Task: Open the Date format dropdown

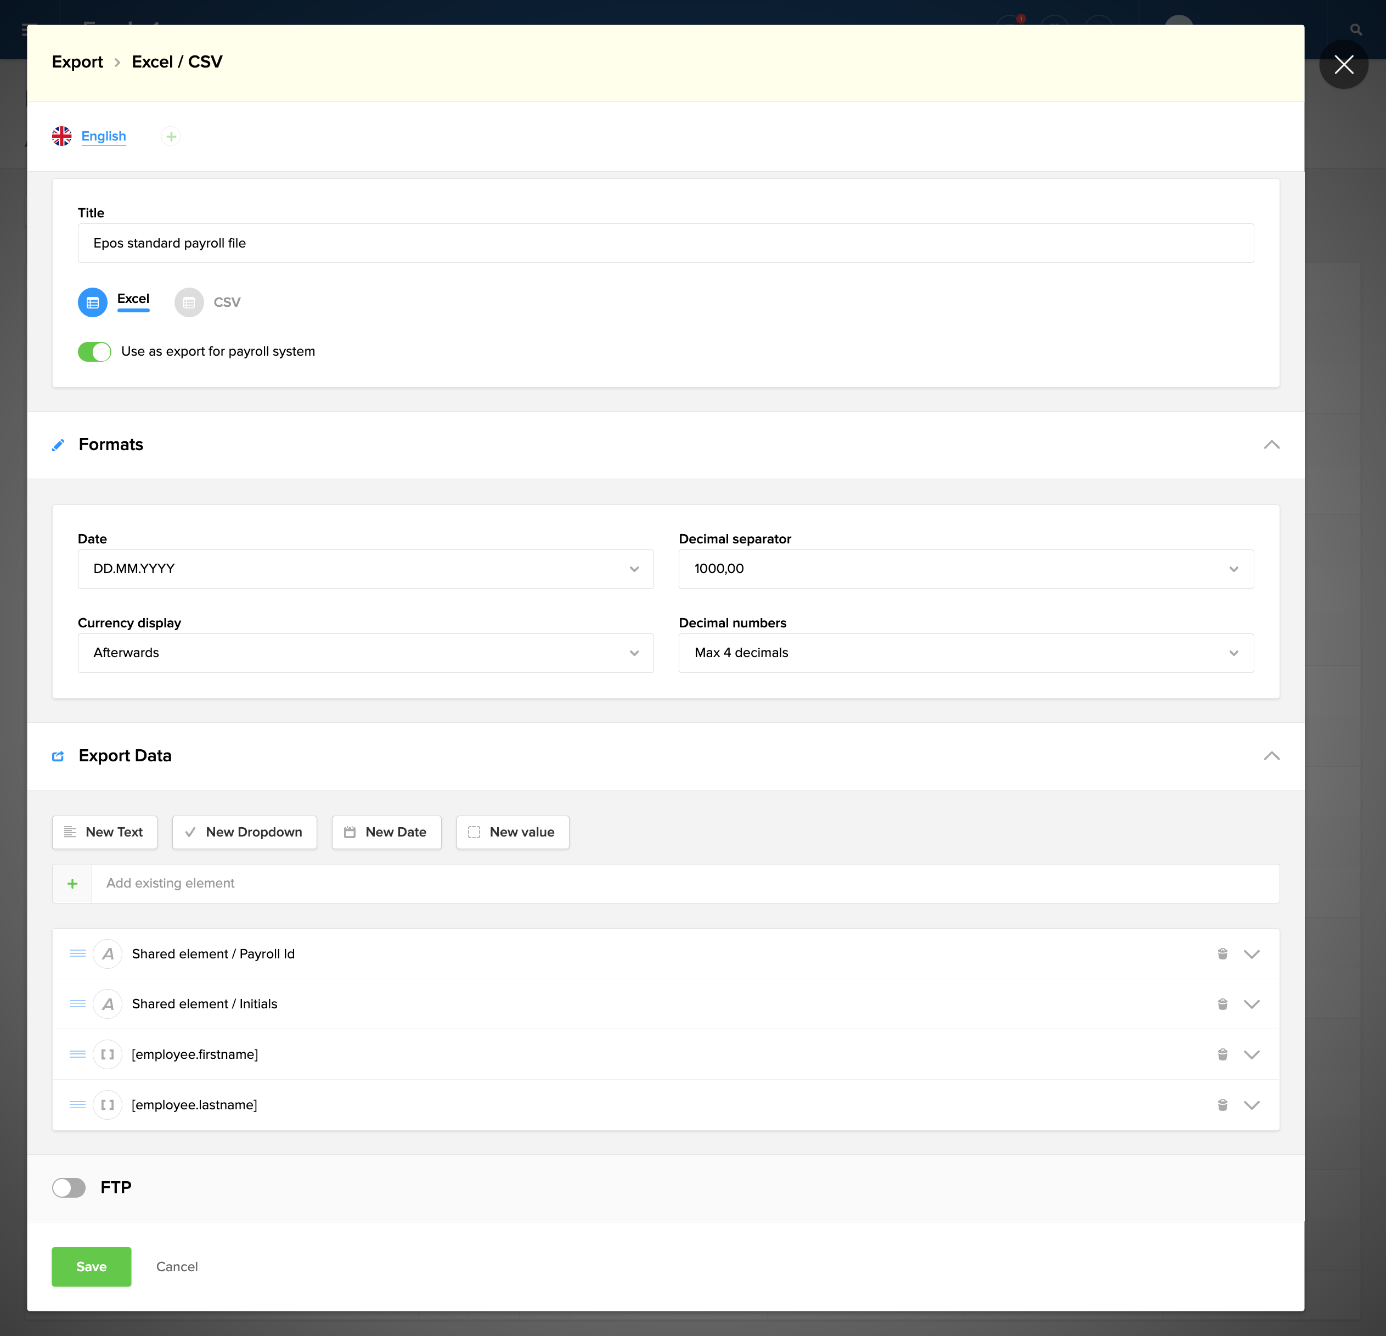Action: [365, 569]
